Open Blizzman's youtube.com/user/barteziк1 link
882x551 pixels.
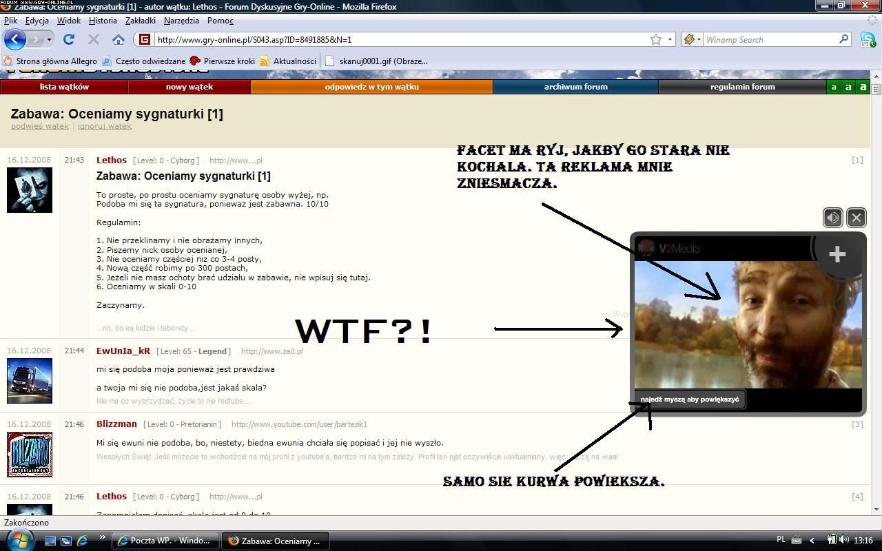click(x=299, y=424)
